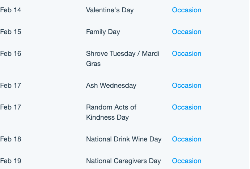Click the Feb 18 date cell
The image size is (250, 169).
click(11, 139)
